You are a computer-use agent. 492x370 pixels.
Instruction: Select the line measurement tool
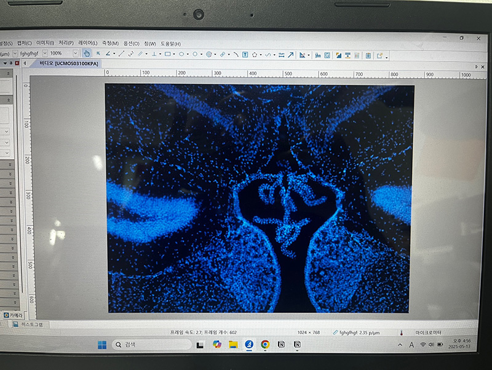coord(122,54)
